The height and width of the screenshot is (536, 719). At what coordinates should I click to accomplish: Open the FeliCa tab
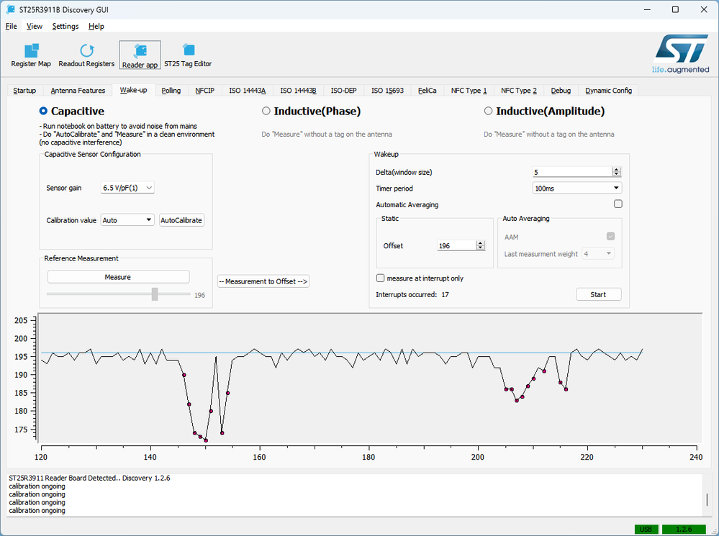[x=428, y=91]
